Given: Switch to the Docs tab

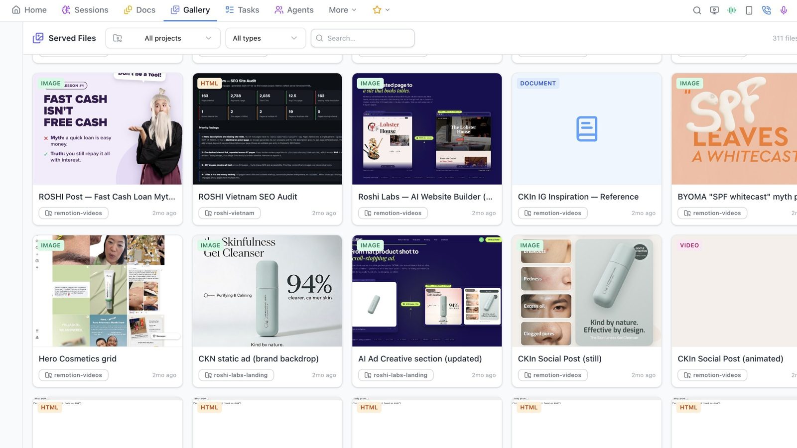Looking at the screenshot, I should click(139, 10).
